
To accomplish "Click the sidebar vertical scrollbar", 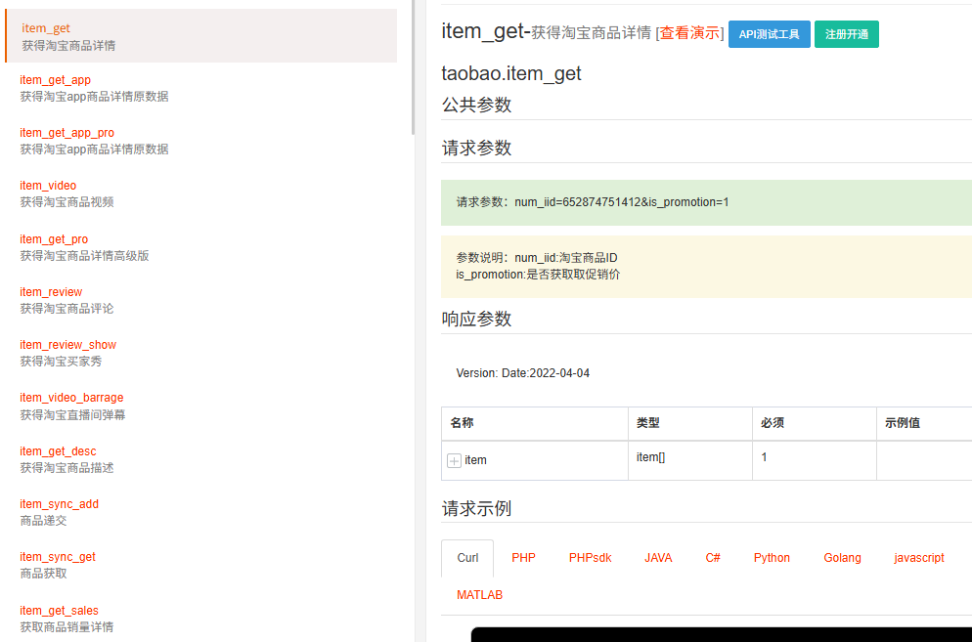I will [x=413, y=66].
